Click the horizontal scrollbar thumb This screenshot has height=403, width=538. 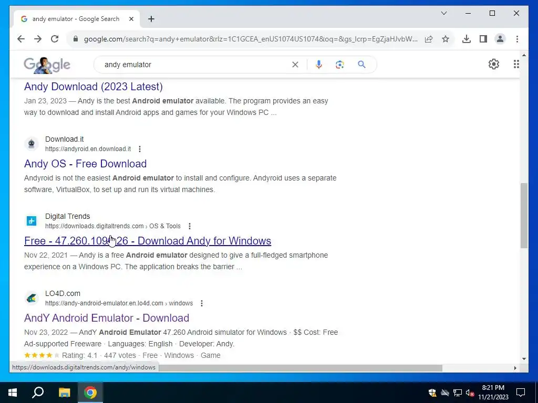(x=300, y=368)
